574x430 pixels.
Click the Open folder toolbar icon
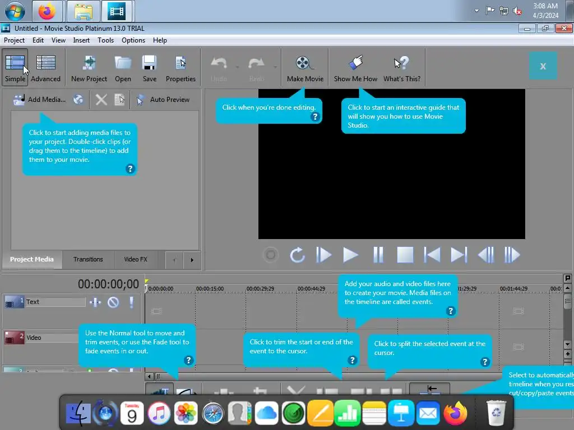(x=123, y=63)
